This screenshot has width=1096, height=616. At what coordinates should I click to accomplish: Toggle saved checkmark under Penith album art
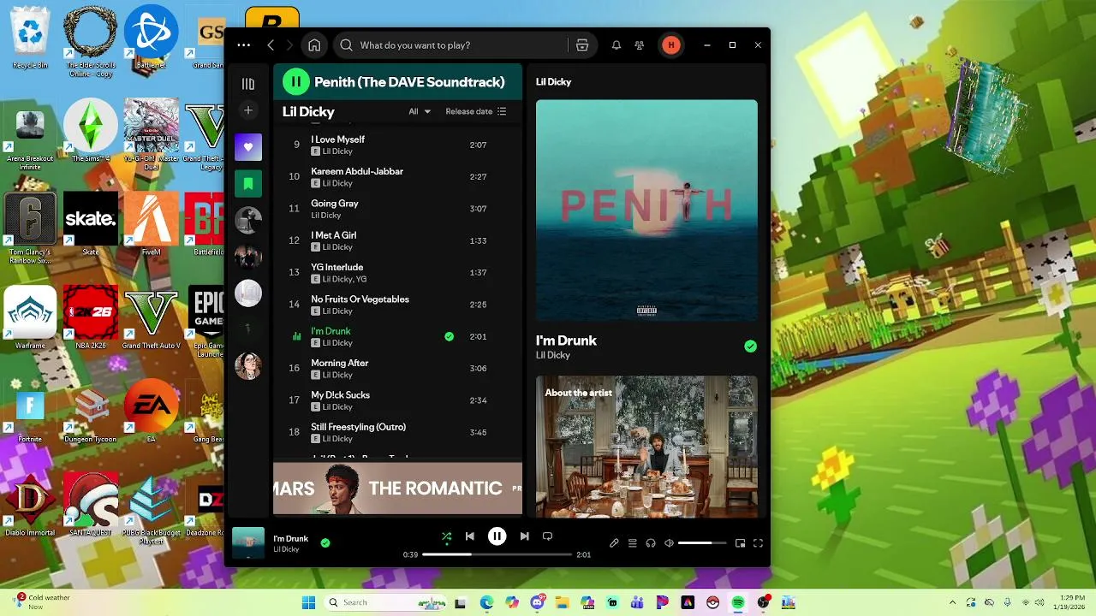click(750, 346)
